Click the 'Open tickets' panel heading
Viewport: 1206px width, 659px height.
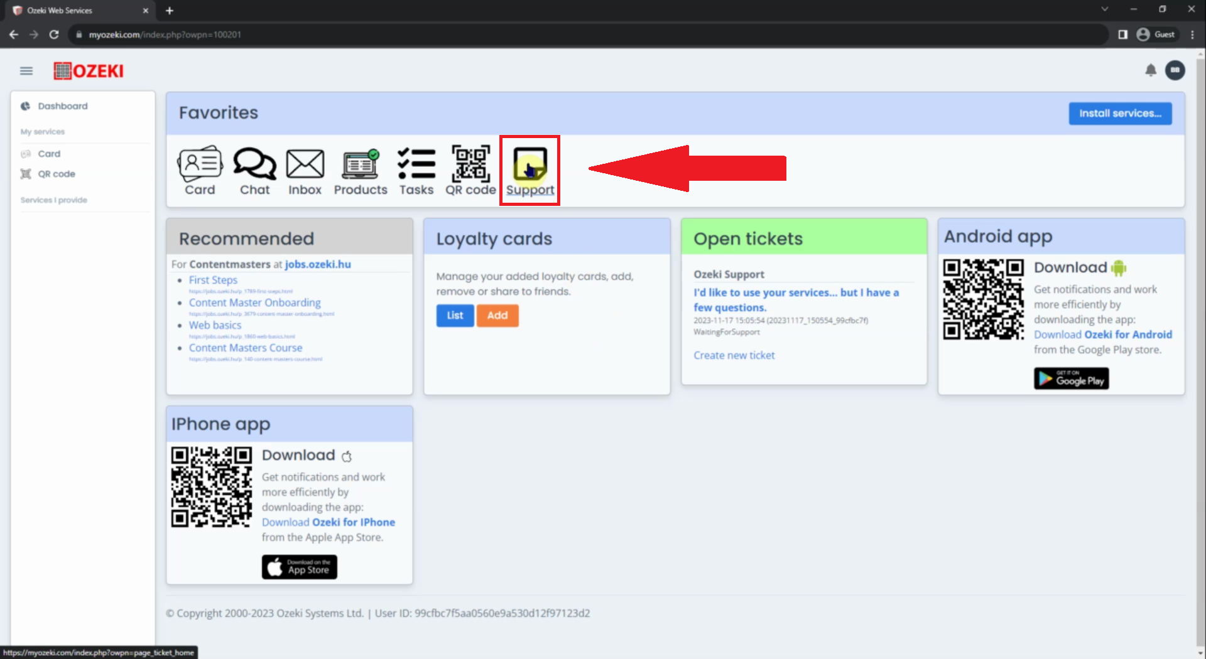[748, 238]
